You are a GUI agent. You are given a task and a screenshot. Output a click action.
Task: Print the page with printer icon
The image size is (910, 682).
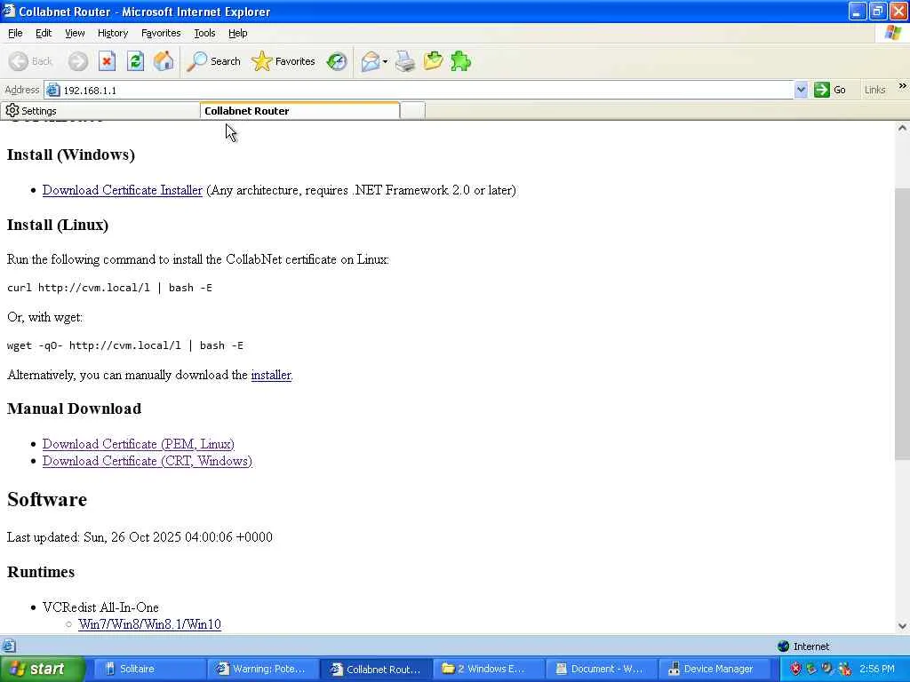click(405, 61)
